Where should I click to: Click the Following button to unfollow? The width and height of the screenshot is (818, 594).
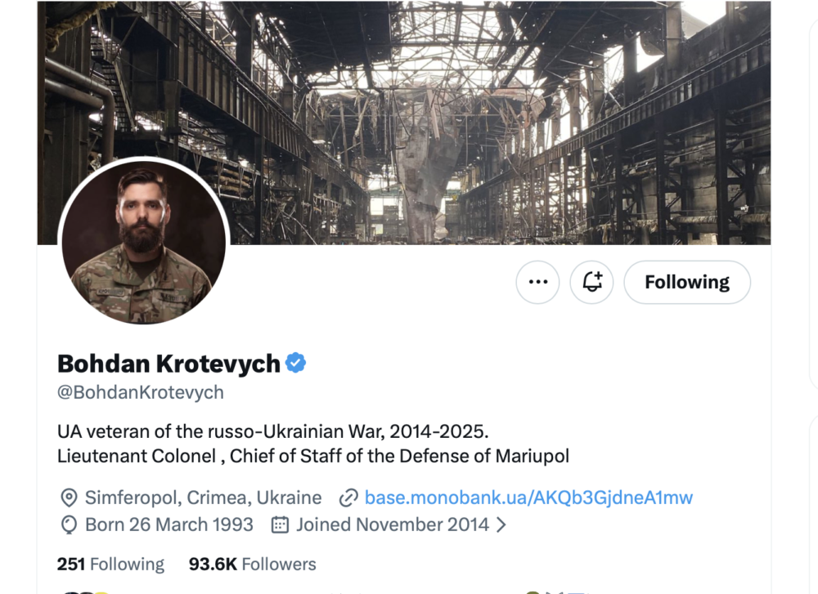pyautogui.click(x=686, y=282)
